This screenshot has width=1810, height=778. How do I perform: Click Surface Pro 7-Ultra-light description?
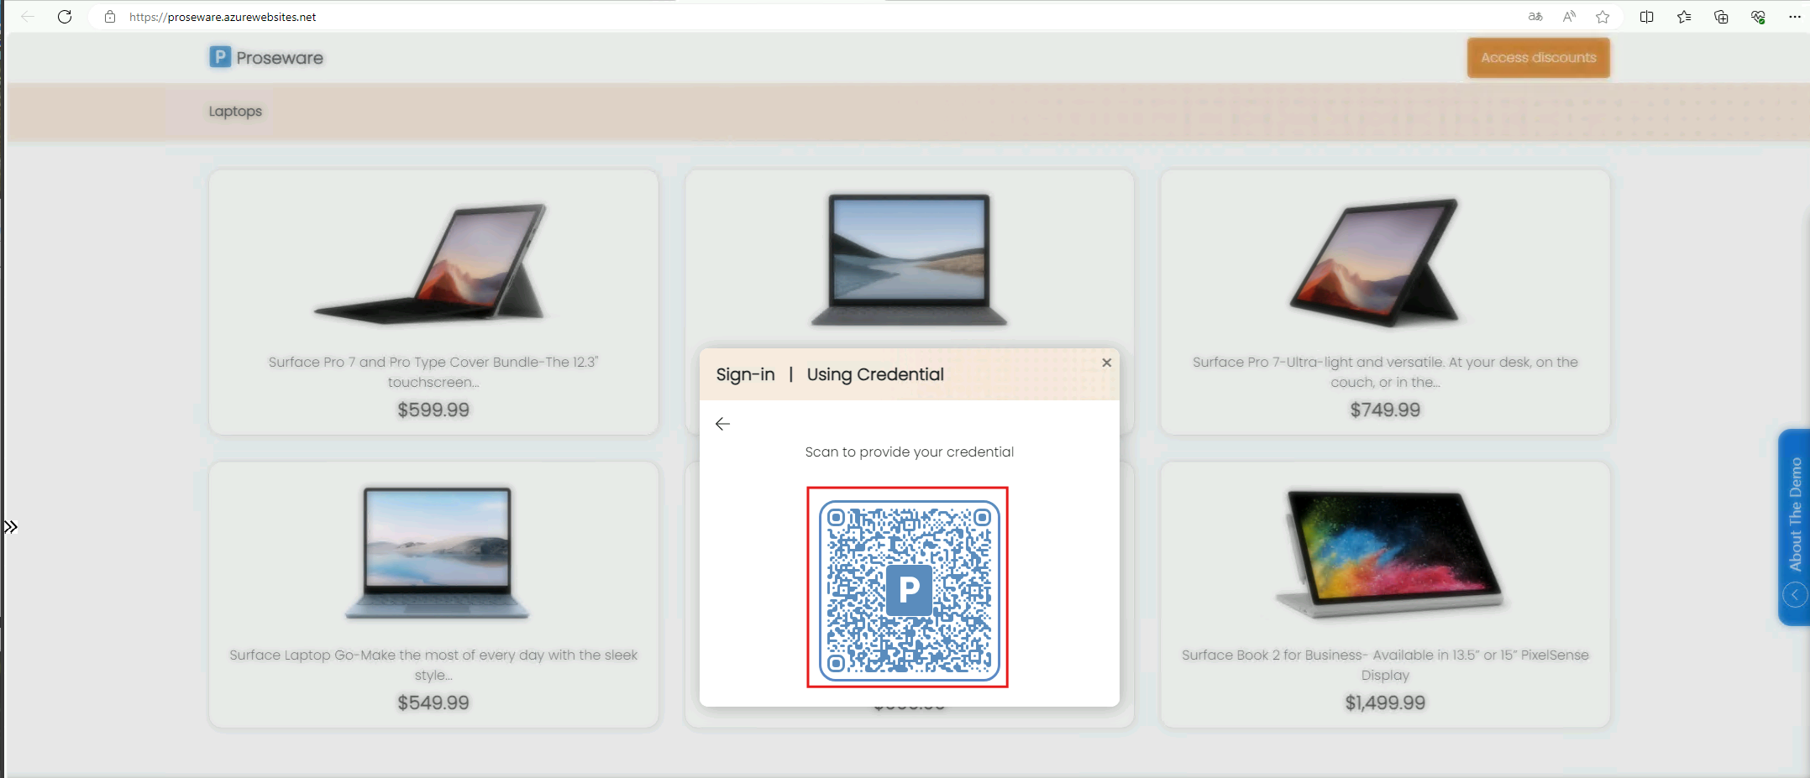point(1385,372)
